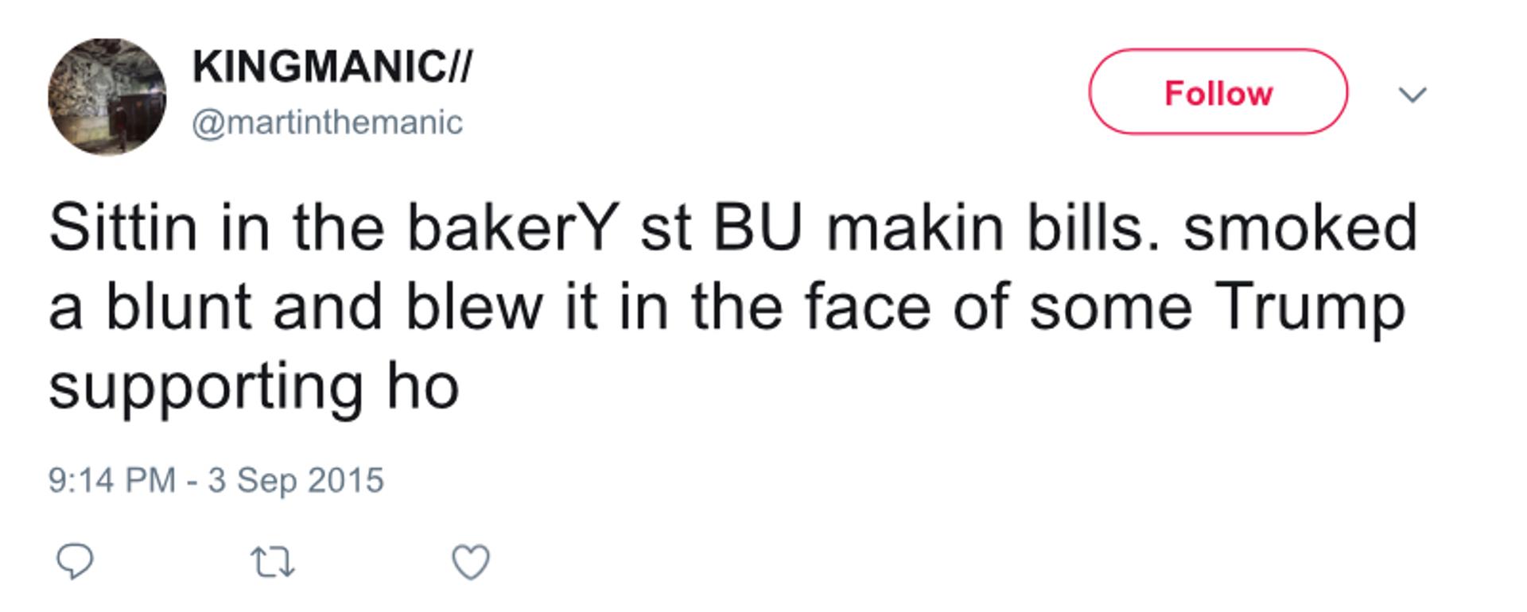This screenshot has width=1527, height=612.
Task: Click the word "smoked" in the tweet
Action: (x=1300, y=227)
